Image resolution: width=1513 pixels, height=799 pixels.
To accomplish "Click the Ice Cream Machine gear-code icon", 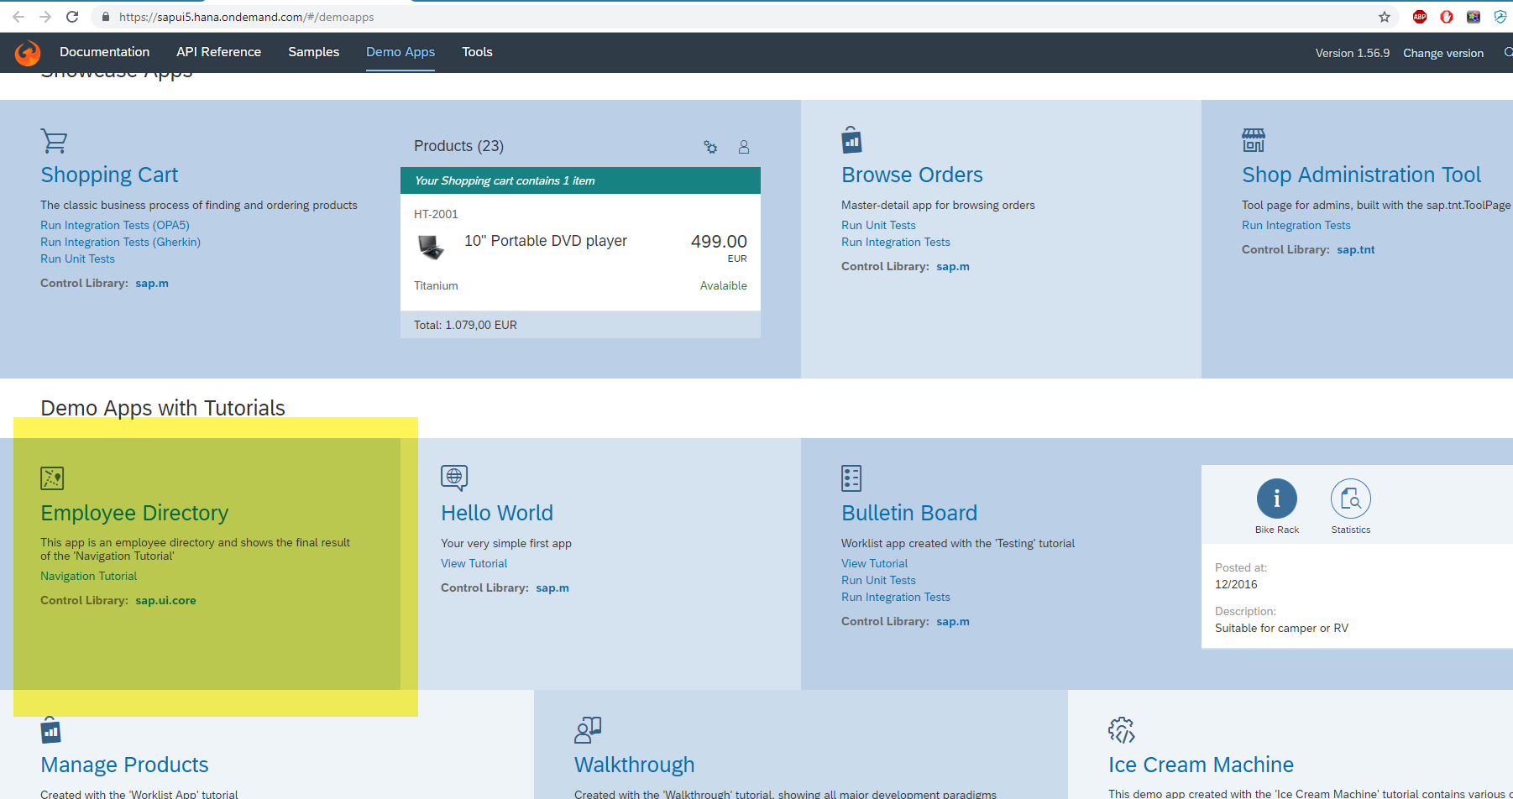I will pos(1122,730).
